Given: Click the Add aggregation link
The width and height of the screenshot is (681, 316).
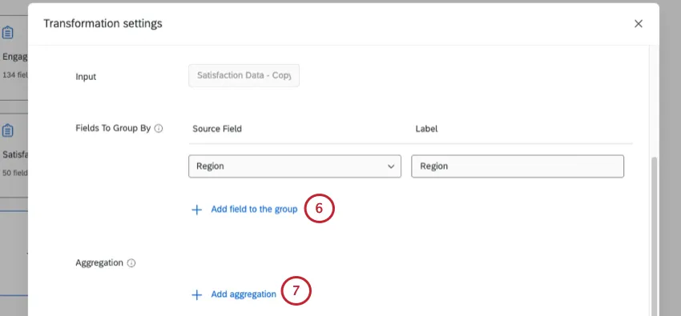Looking at the screenshot, I should [244, 294].
